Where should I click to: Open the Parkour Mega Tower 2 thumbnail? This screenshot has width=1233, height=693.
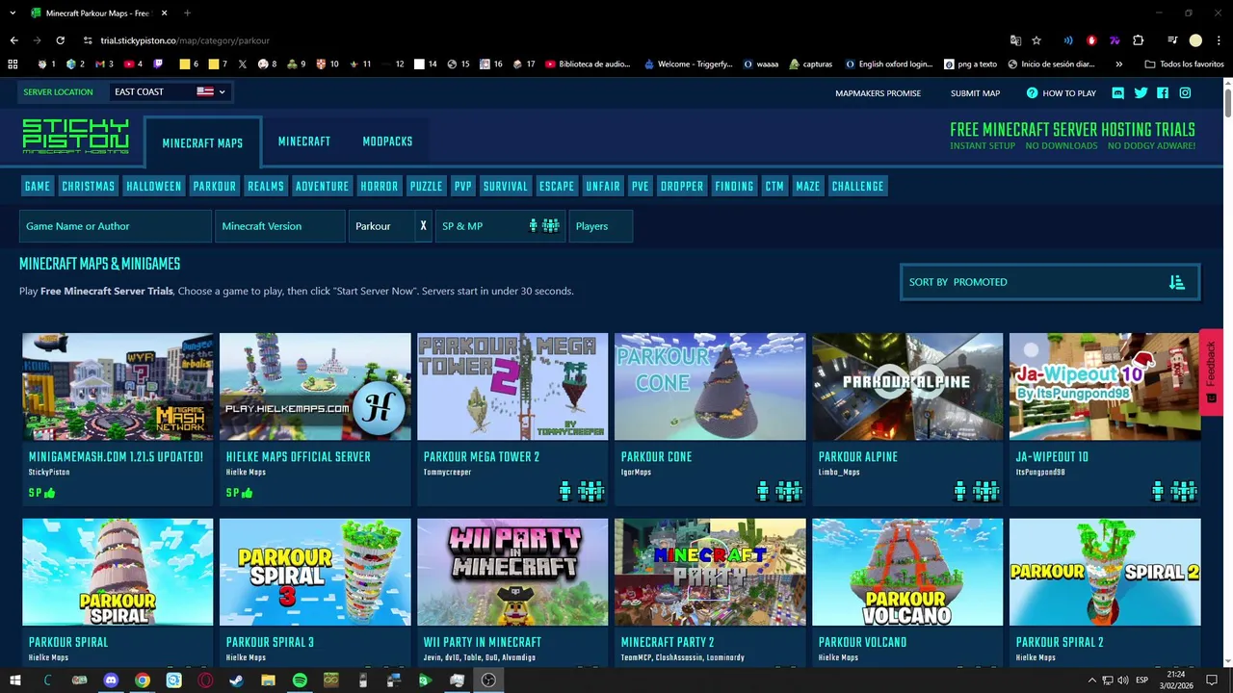512,387
